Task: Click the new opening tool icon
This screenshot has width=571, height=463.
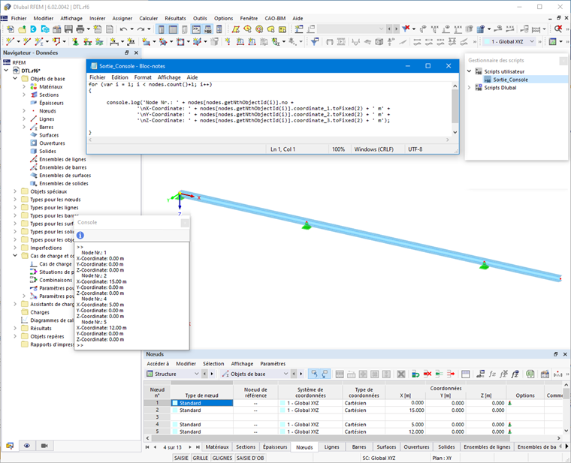Action: (180, 42)
